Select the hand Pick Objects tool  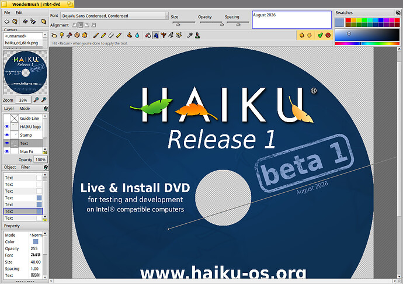point(54,35)
